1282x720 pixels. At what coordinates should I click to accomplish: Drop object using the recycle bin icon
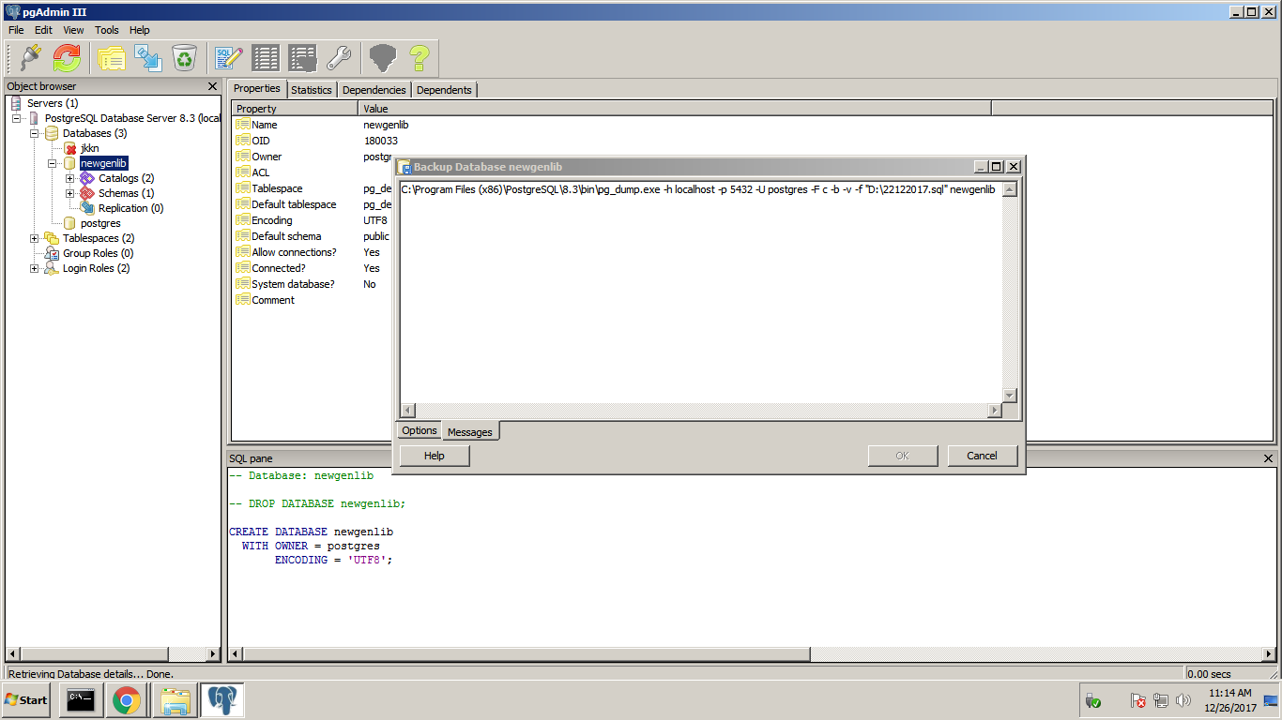(185, 58)
